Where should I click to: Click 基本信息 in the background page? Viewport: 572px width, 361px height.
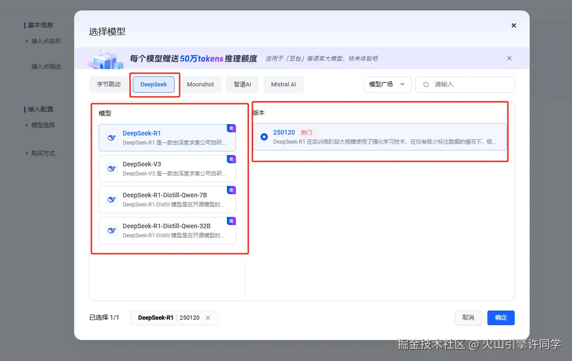pos(40,25)
